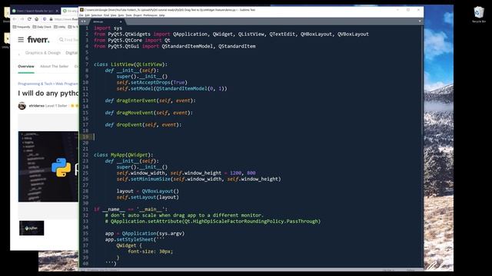Open the Frequently bookmarks folder
Viewport: 492px width, 276px height.
pos(22,27)
